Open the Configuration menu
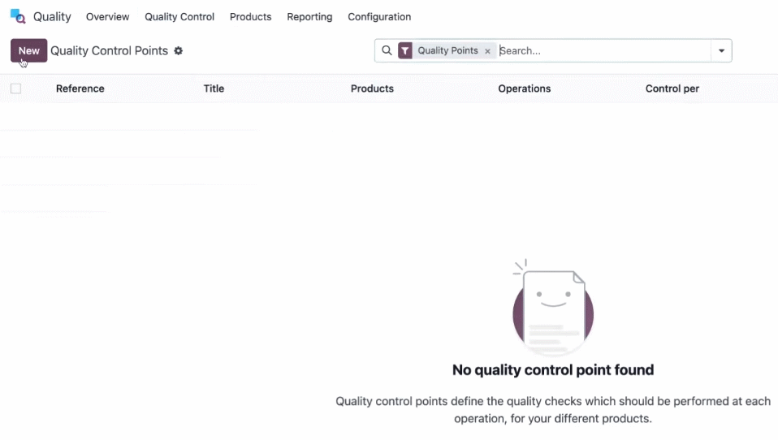 tap(379, 17)
